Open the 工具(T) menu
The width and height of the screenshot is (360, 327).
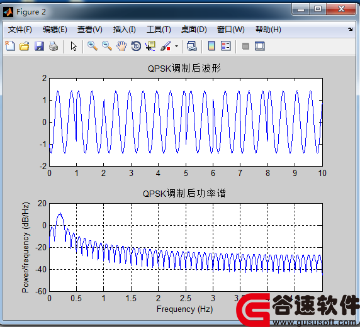tap(159, 30)
